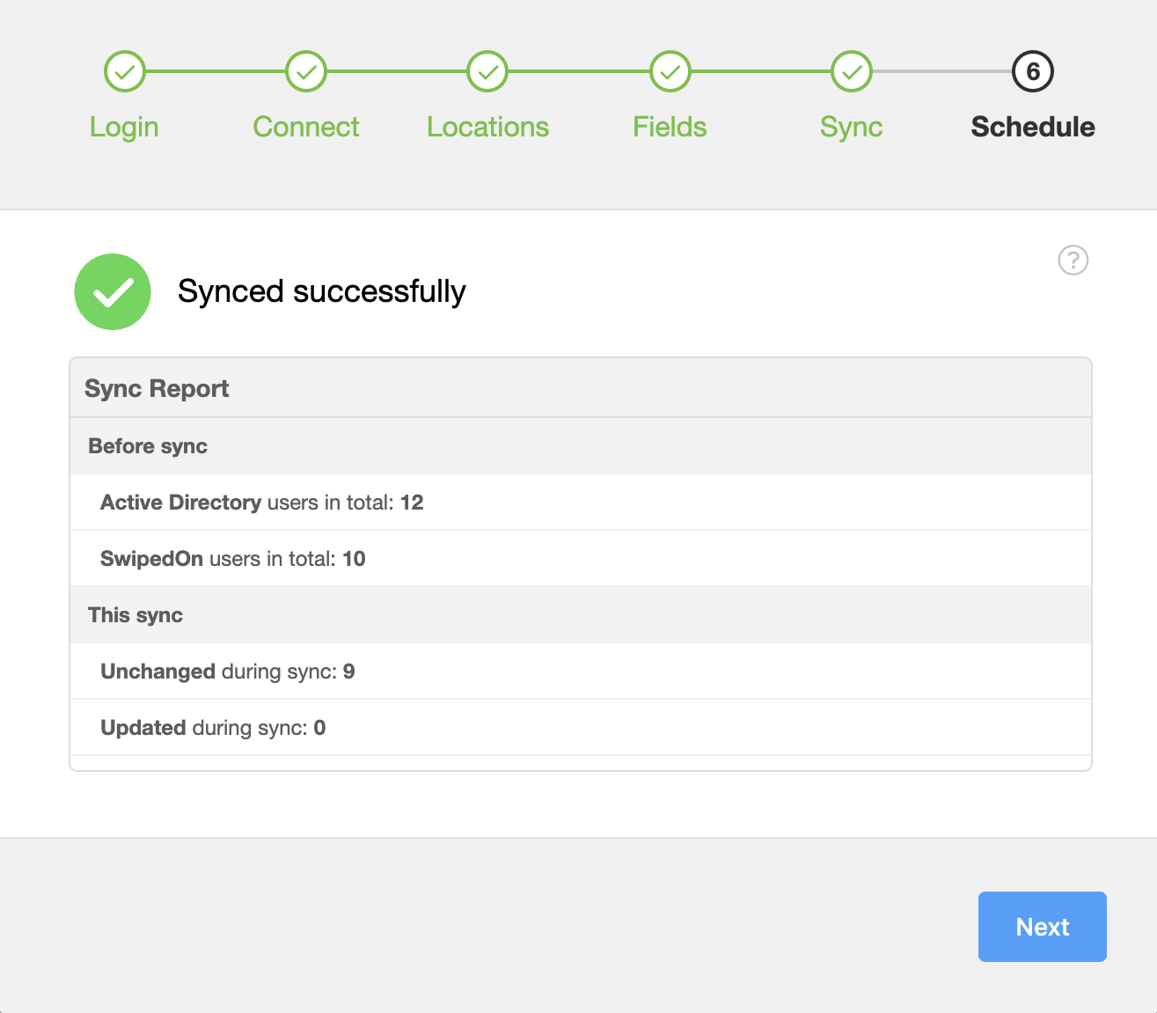Click the Synced successfully heading
1157x1013 pixels.
322,291
